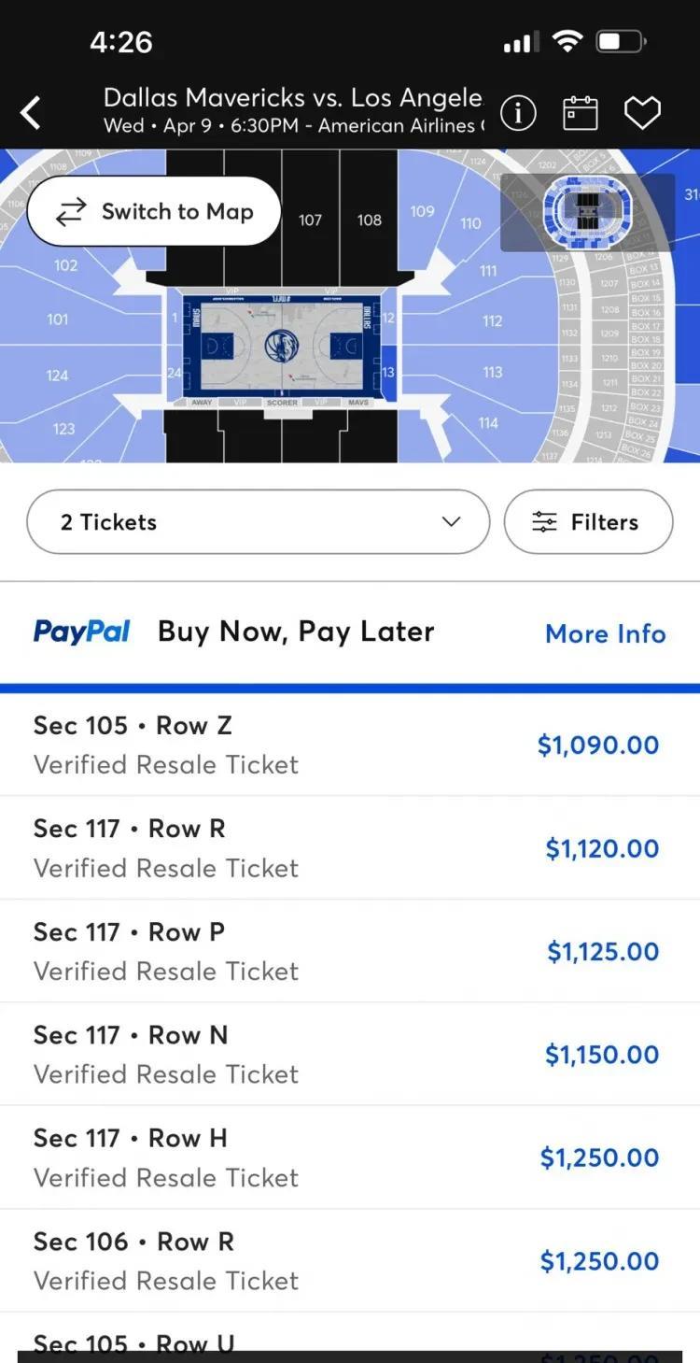The image size is (700, 1363).
Task: Open event info icon
Action: point(518,113)
